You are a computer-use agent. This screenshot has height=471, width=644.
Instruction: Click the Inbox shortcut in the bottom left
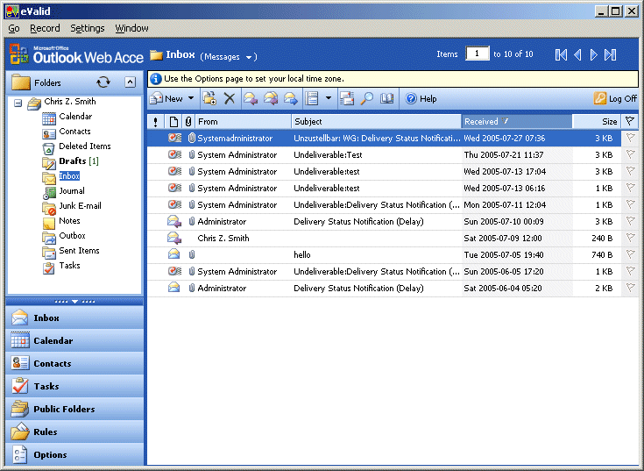click(x=74, y=318)
